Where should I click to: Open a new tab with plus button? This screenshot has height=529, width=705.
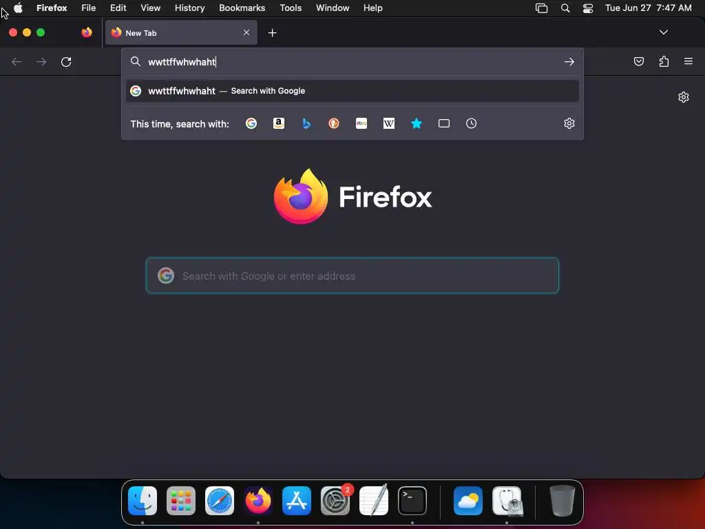[x=273, y=33]
